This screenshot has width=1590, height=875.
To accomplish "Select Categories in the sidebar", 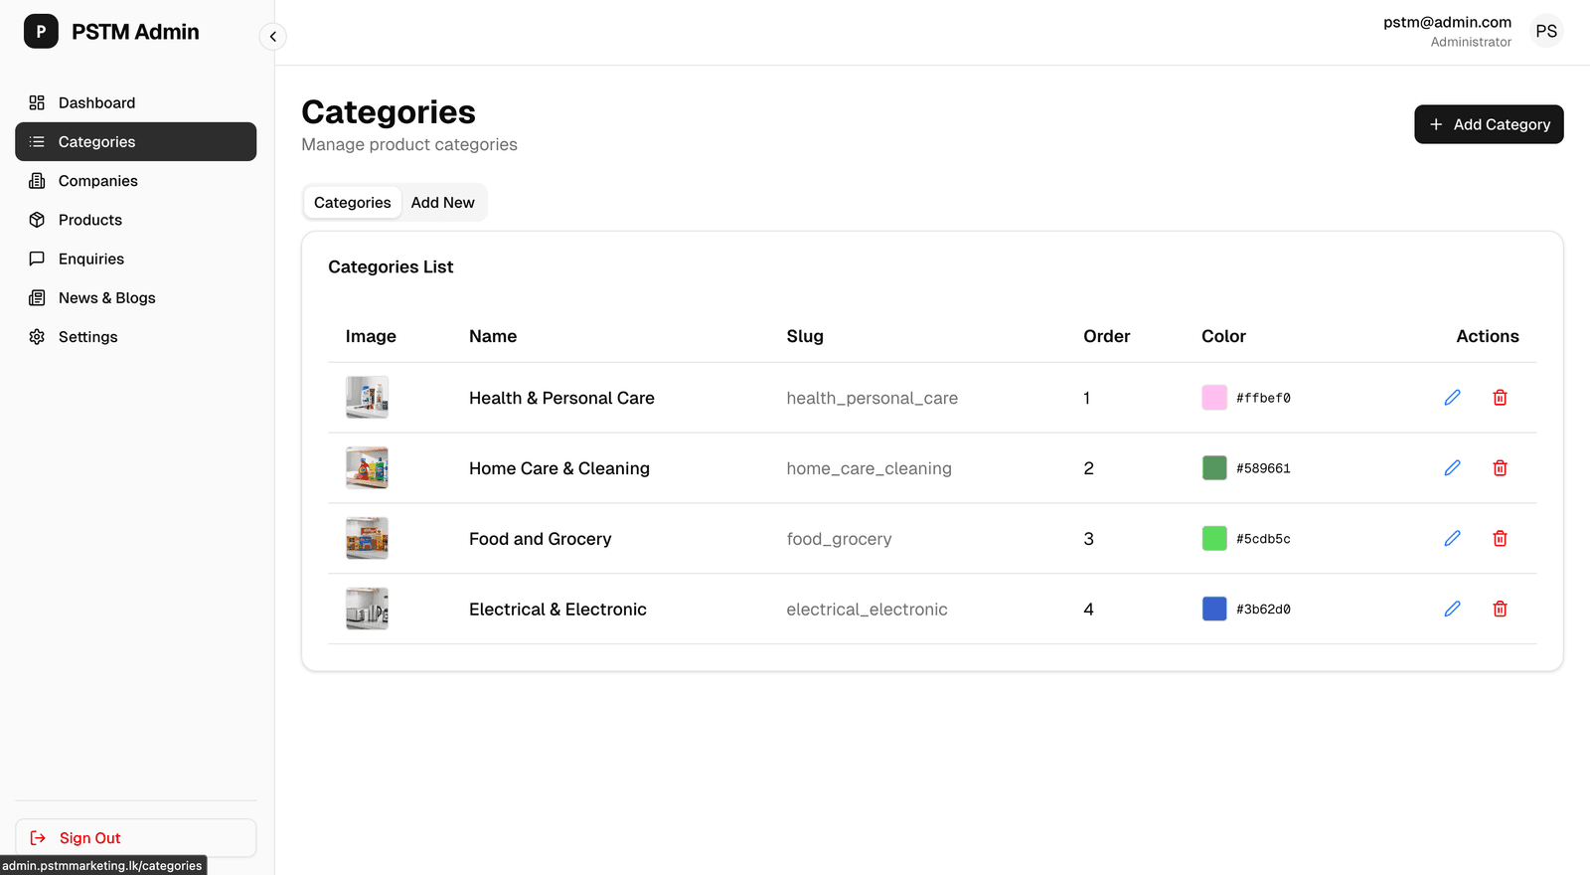I will (135, 142).
